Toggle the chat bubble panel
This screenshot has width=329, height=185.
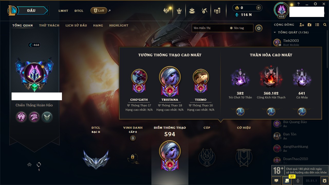[x=276, y=181]
